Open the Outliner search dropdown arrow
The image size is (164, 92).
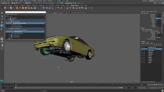pos(45,16)
